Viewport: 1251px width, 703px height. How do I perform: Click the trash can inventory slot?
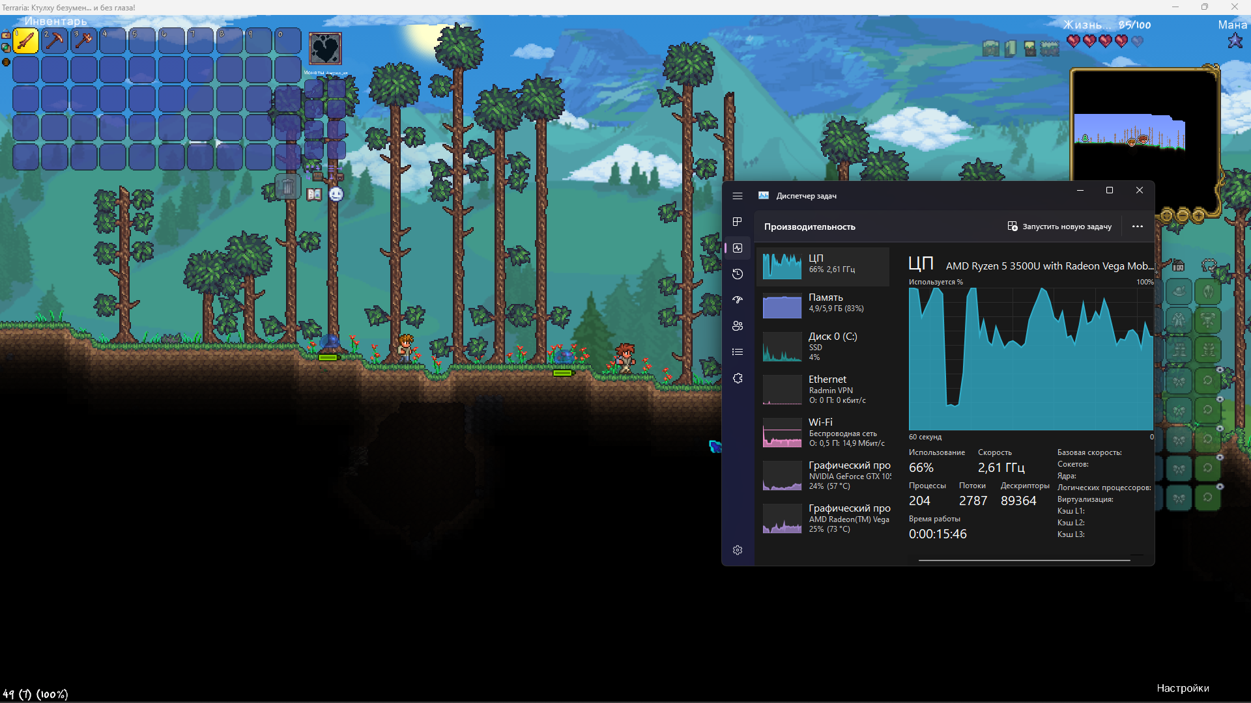click(x=287, y=187)
